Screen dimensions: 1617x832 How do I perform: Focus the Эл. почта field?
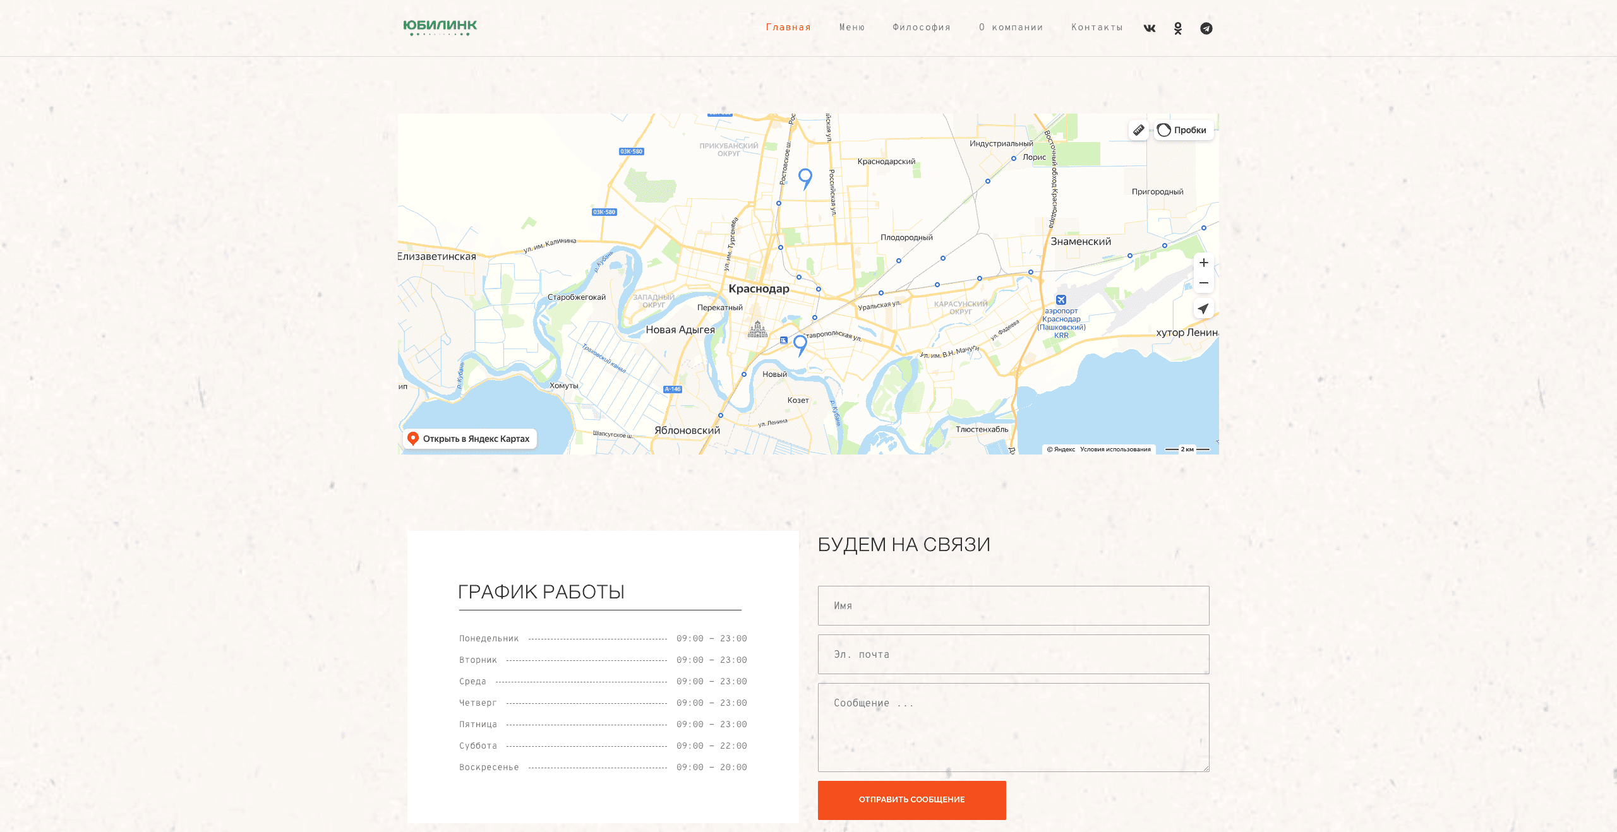(1013, 654)
